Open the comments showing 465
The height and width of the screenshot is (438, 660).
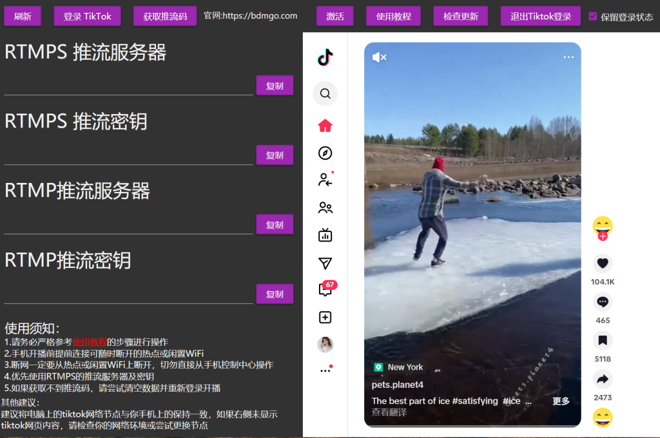[x=603, y=301]
